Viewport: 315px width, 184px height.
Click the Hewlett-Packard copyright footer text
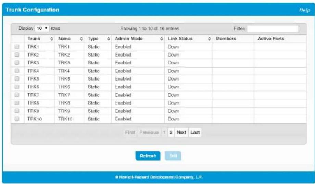(159, 177)
